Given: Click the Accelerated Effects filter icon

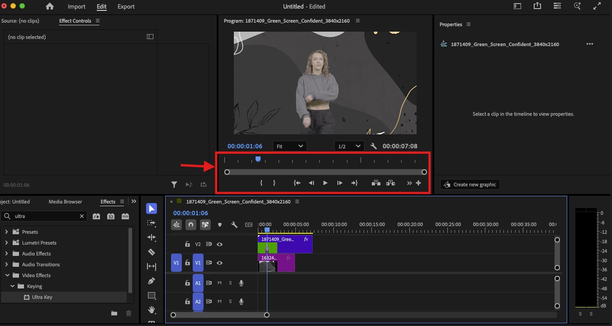Looking at the screenshot, I should (x=96, y=217).
